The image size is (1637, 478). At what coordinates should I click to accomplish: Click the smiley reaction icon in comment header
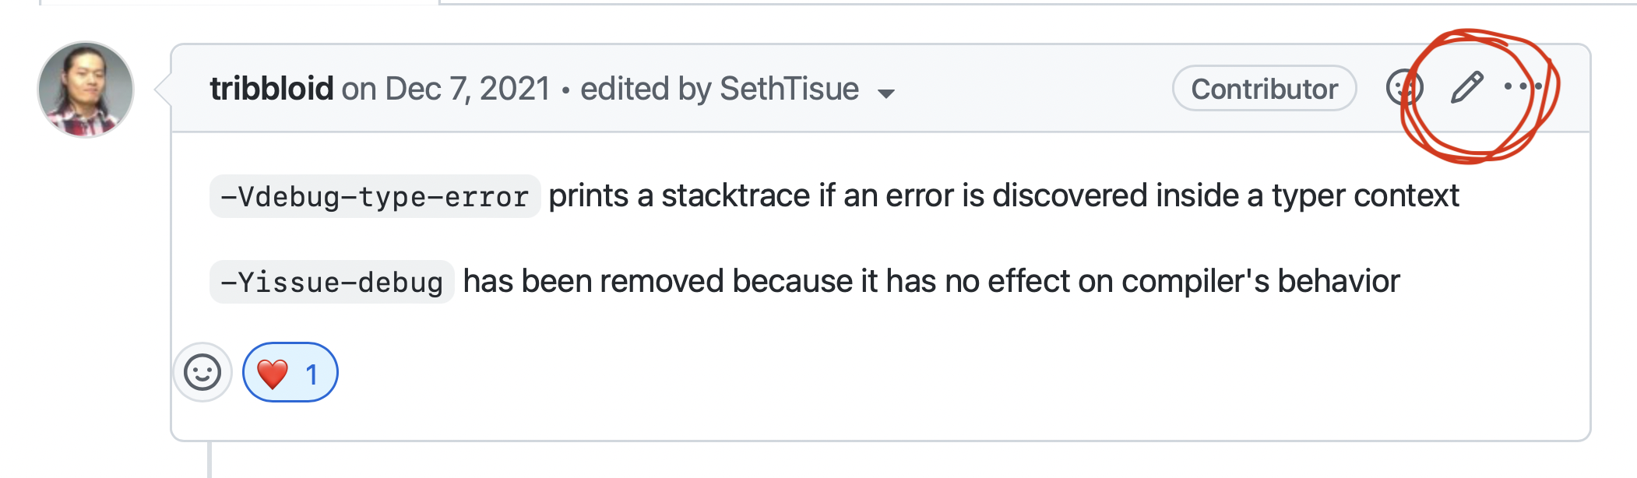tap(1405, 87)
